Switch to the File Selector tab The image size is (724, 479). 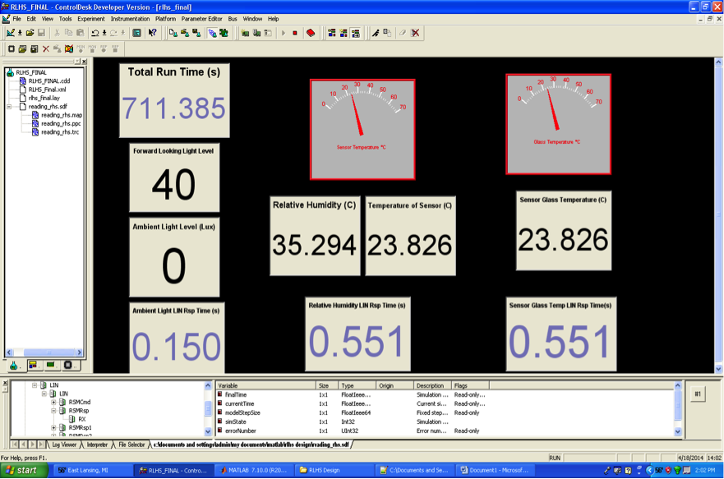[x=131, y=444]
